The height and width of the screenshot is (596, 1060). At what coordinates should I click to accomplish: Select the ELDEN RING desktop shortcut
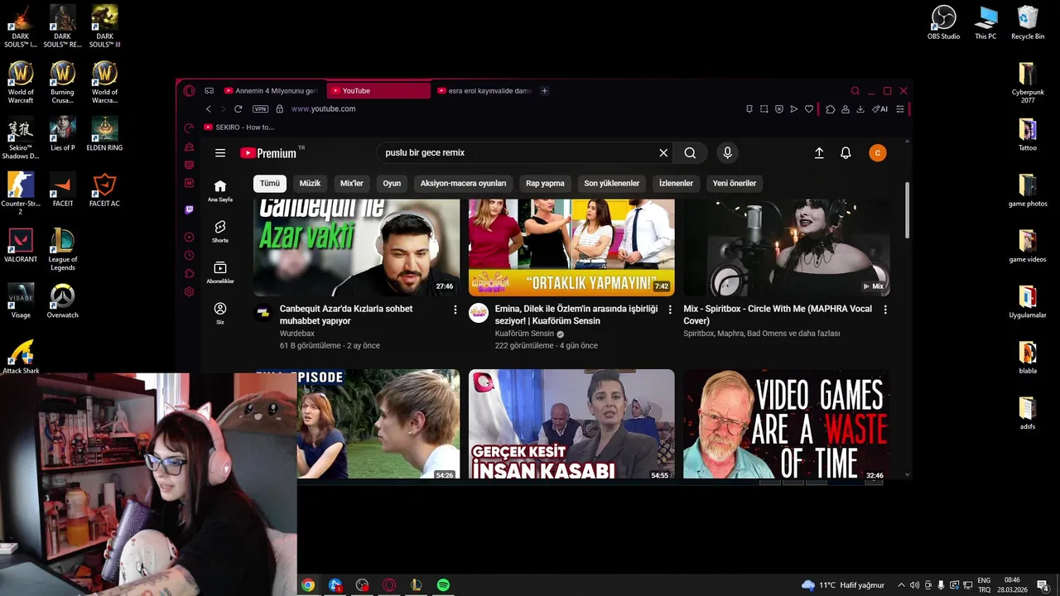pos(104,134)
